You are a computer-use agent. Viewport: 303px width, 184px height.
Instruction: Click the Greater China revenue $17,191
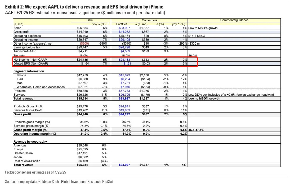[82, 153]
